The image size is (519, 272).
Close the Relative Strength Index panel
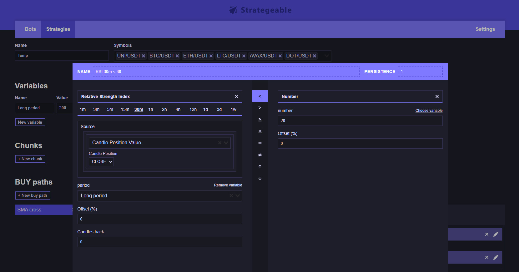point(237,96)
